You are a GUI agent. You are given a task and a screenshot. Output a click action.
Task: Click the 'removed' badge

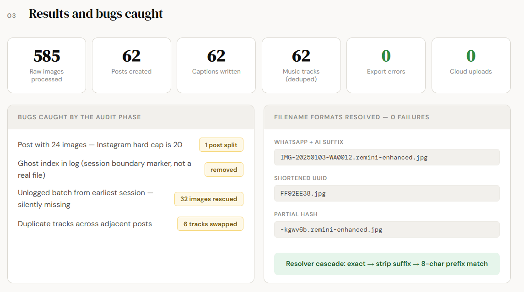coord(224,170)
